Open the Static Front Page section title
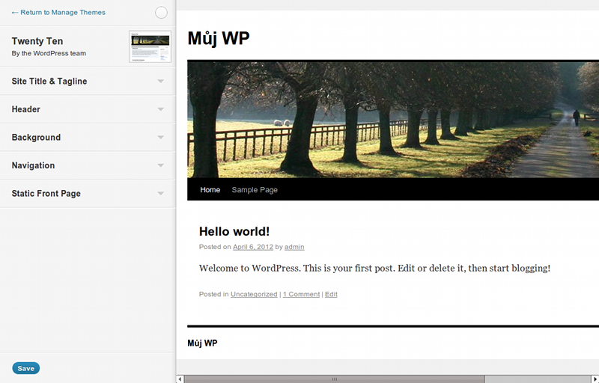This screenshot has height=383, width=599. click(x=46, y=194)
